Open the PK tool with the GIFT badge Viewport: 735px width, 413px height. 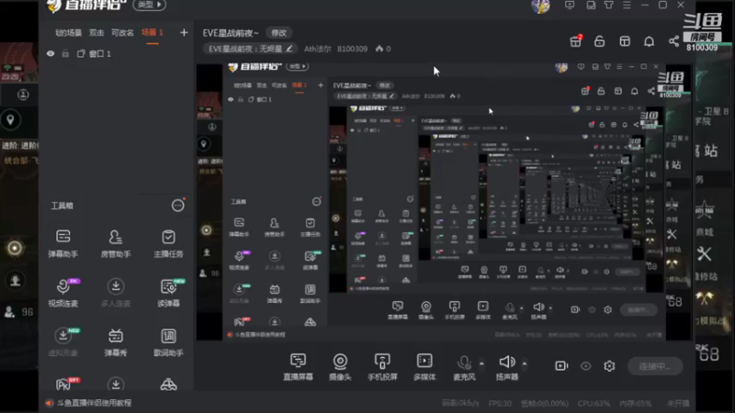pyautogui.click(x=64, y=384)
